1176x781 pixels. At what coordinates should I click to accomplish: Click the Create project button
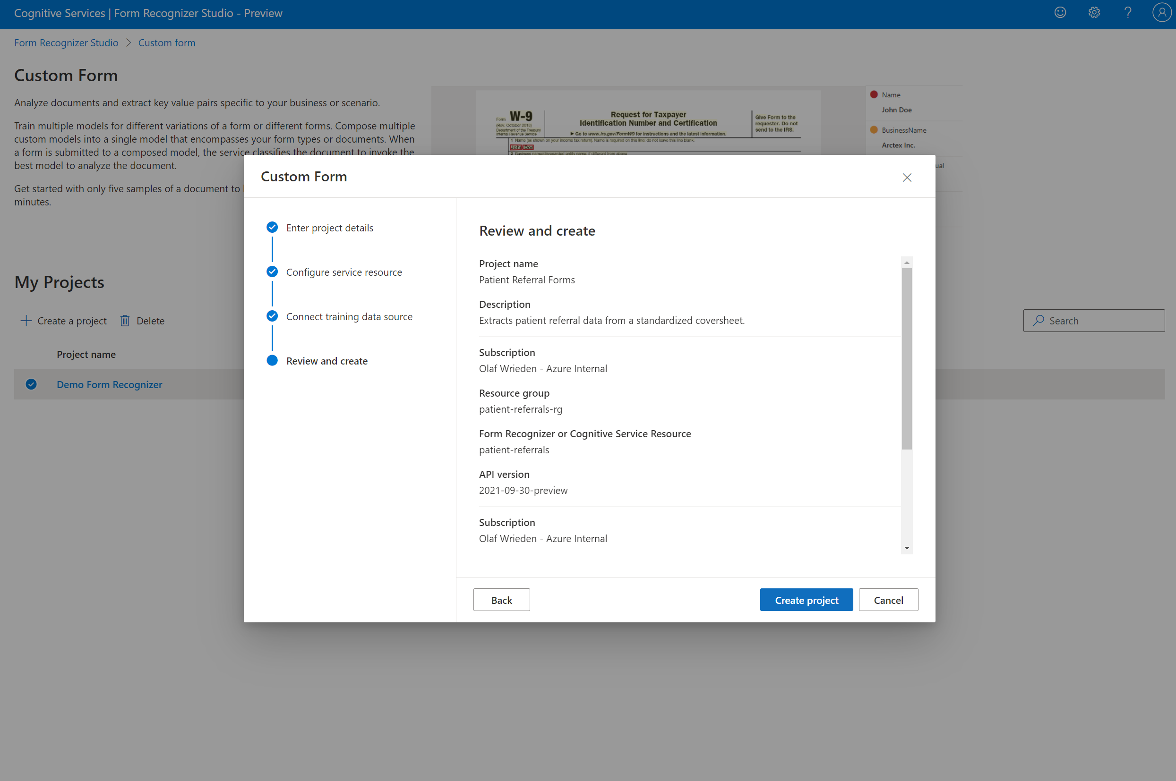806,600
